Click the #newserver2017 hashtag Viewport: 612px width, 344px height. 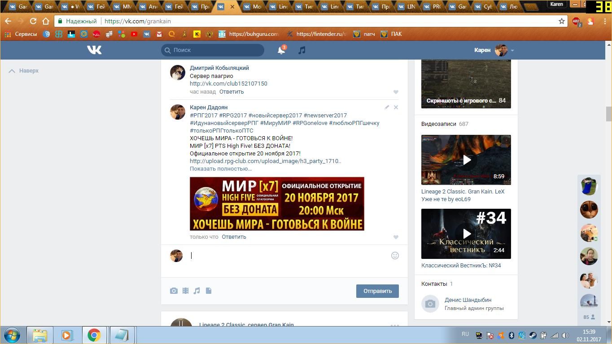[325, 116]
